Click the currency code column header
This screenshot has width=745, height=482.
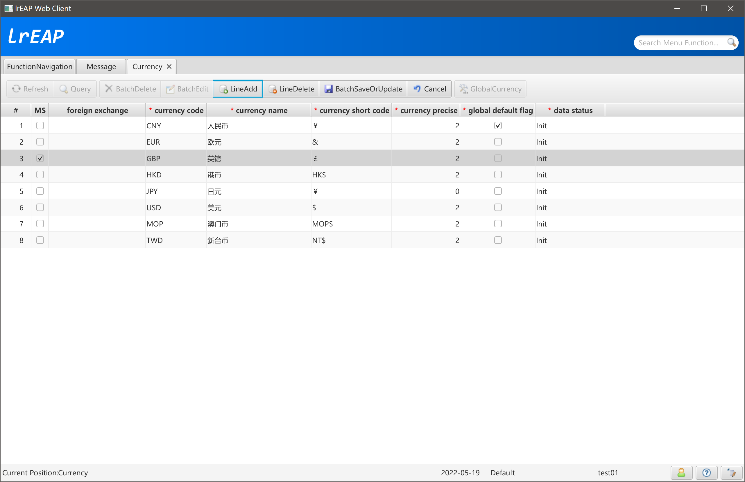(176, 110)
